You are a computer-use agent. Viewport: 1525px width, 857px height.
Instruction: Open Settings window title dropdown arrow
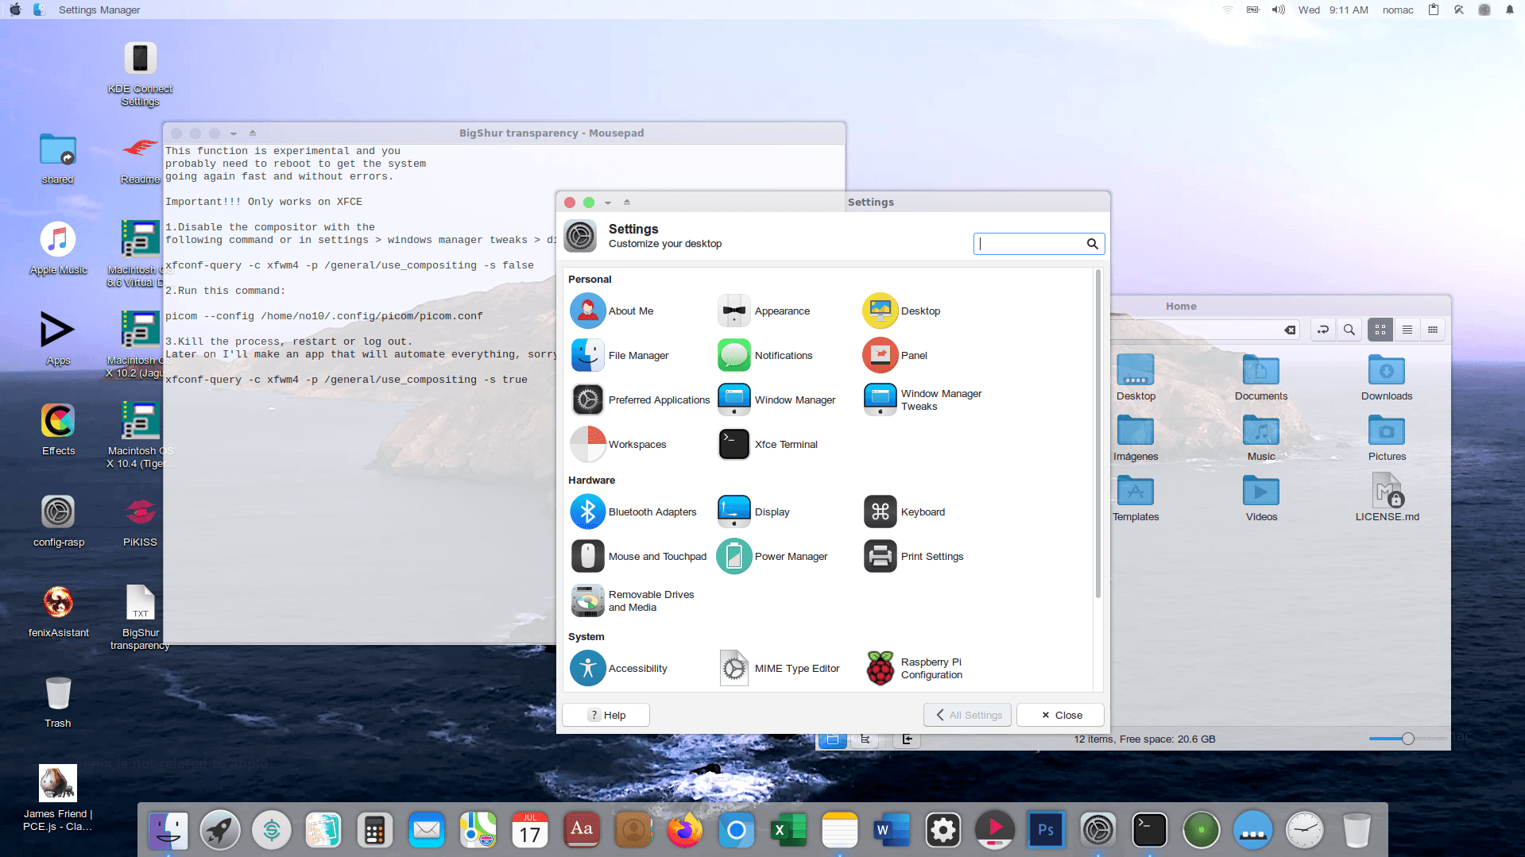pos(608,203)
